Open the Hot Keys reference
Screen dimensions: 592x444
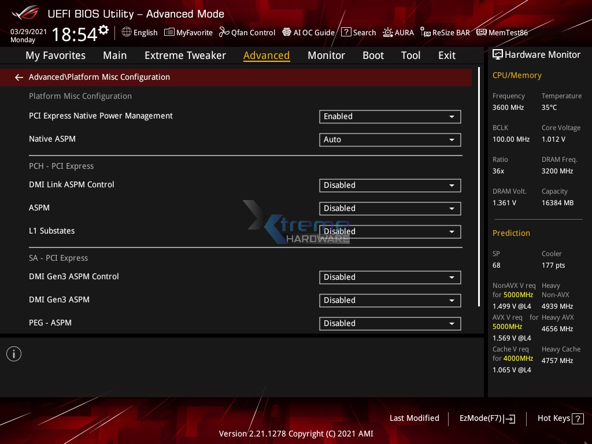(x=560, y=418)
